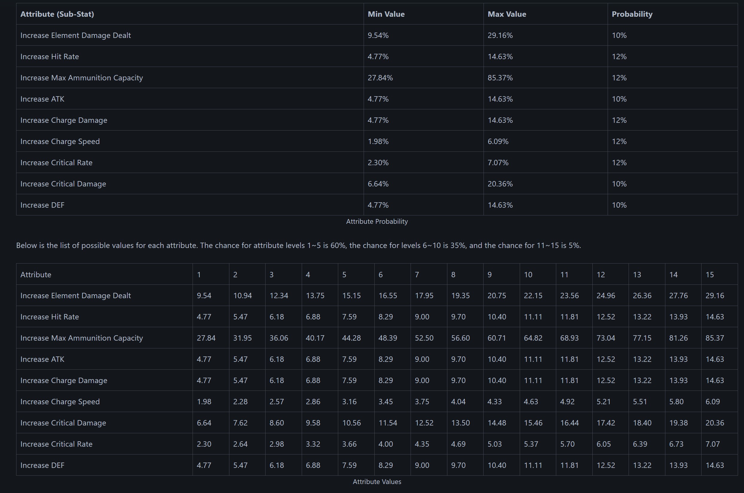This screenshot has width=744, height=493.
Task: Click the Attribute Probability table caption
Action: (x=376, y=222)
